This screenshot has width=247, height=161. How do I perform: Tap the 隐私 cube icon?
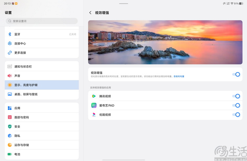click(x=10, y=136)
